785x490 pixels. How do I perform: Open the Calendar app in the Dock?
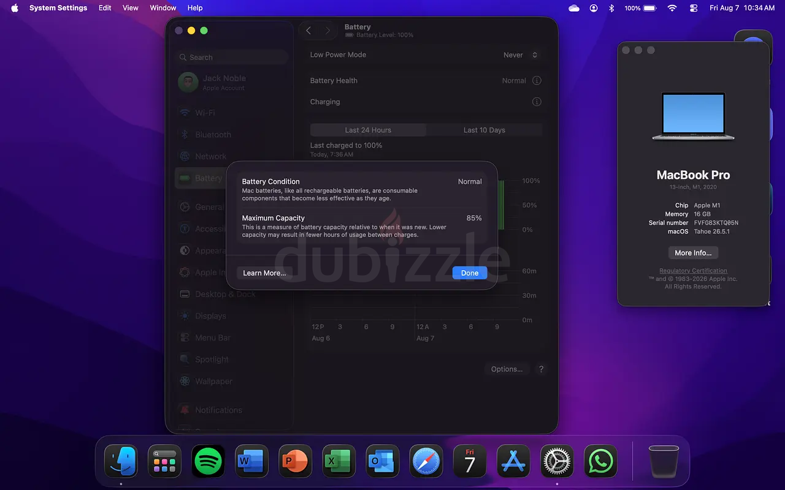click(469, 461)
